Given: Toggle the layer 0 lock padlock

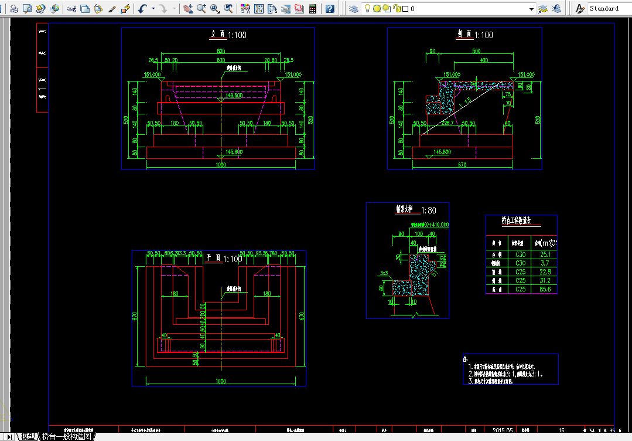Looking at the screenshot, I should tap(397, 8).
